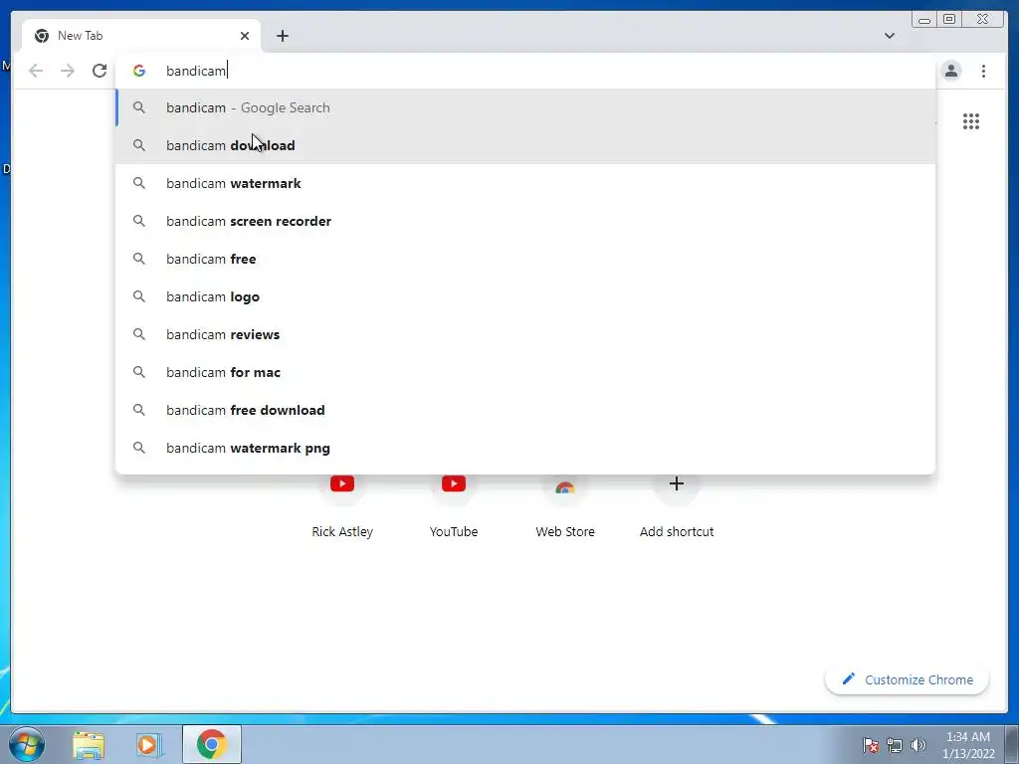The image size is (1019, 764).
Task: Choose 'bandicam free download' suggestion
Action: tap(525, 410)
